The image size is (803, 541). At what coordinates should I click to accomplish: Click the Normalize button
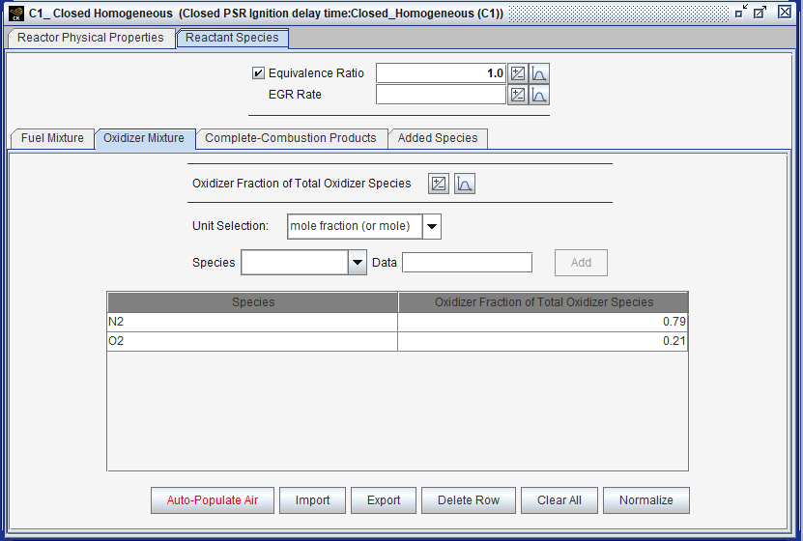pos(646,500)
